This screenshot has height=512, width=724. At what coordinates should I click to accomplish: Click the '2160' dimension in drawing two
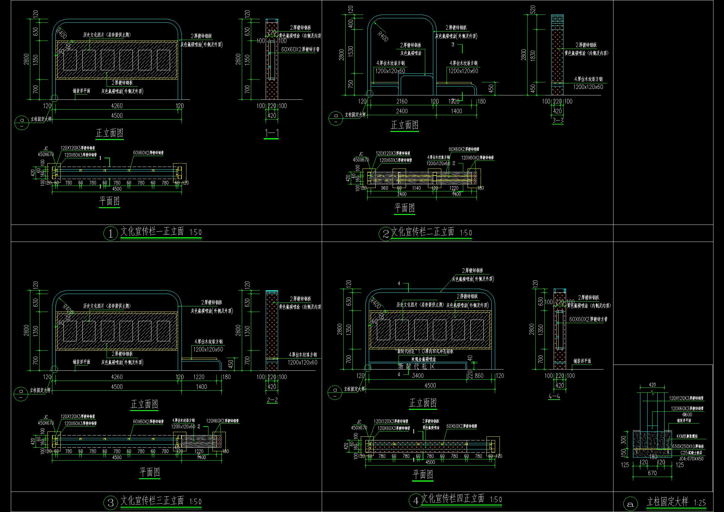click(402, 101)
